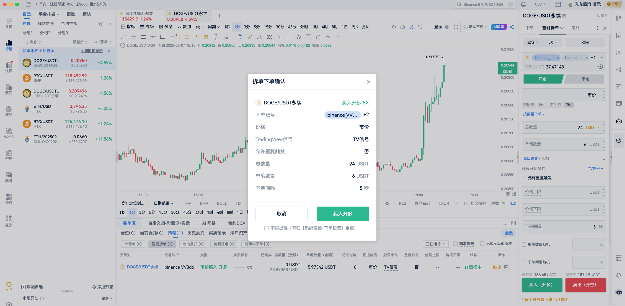Image resolution: width=625 pixels, height=306 pixels.
Task: Click the share icon beside AI解读
Action: click(x=512, y=27)
